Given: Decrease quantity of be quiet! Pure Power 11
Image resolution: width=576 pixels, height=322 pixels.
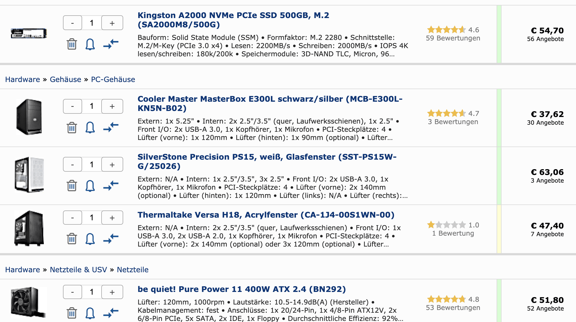Looking at the screenshot, I should tap(73, 292).
